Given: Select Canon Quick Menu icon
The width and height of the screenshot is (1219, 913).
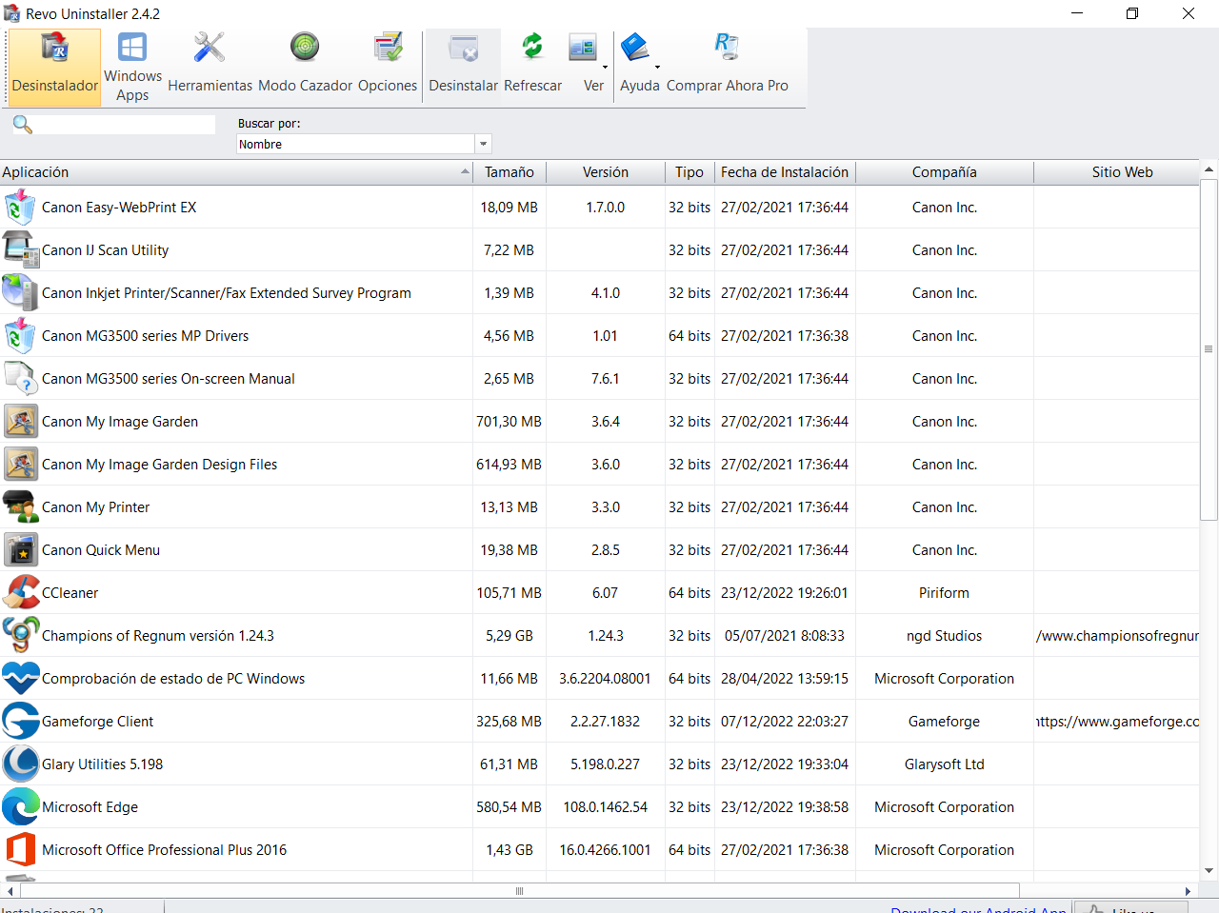Looking at the screenshot, I should pos(20,549).
